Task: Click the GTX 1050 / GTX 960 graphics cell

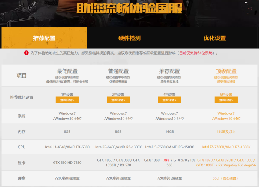Action: click(x=118, y=163)
